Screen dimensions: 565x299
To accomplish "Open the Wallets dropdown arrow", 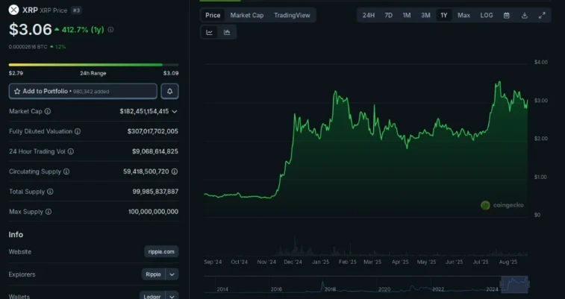I will (172, 297).
